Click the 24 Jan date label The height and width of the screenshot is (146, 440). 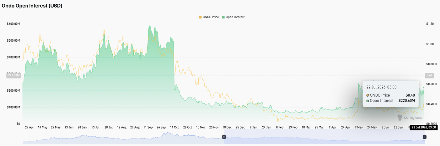pyautogui.click(x=266, y=128)
